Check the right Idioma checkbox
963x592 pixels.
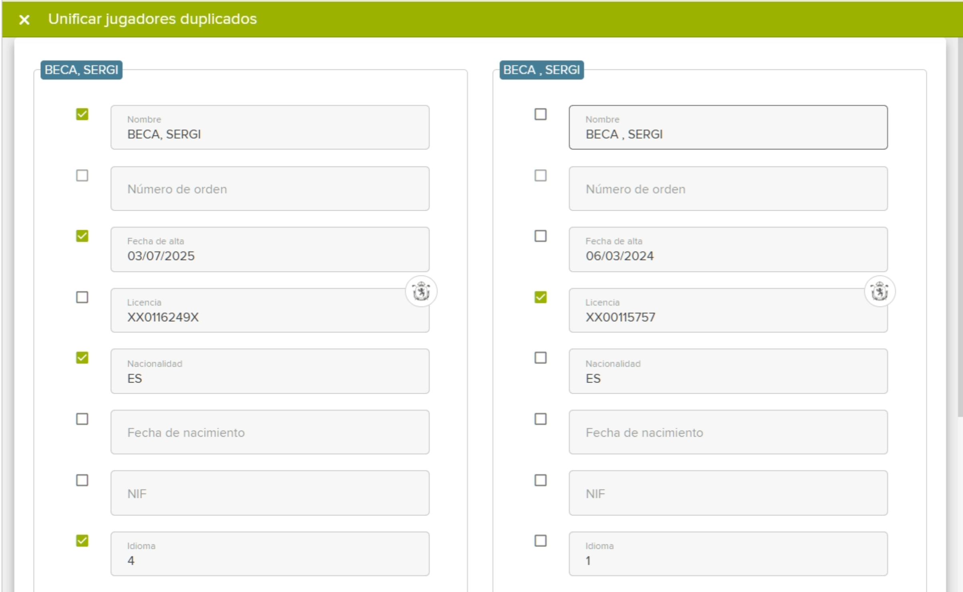click(x=541, y=541)
